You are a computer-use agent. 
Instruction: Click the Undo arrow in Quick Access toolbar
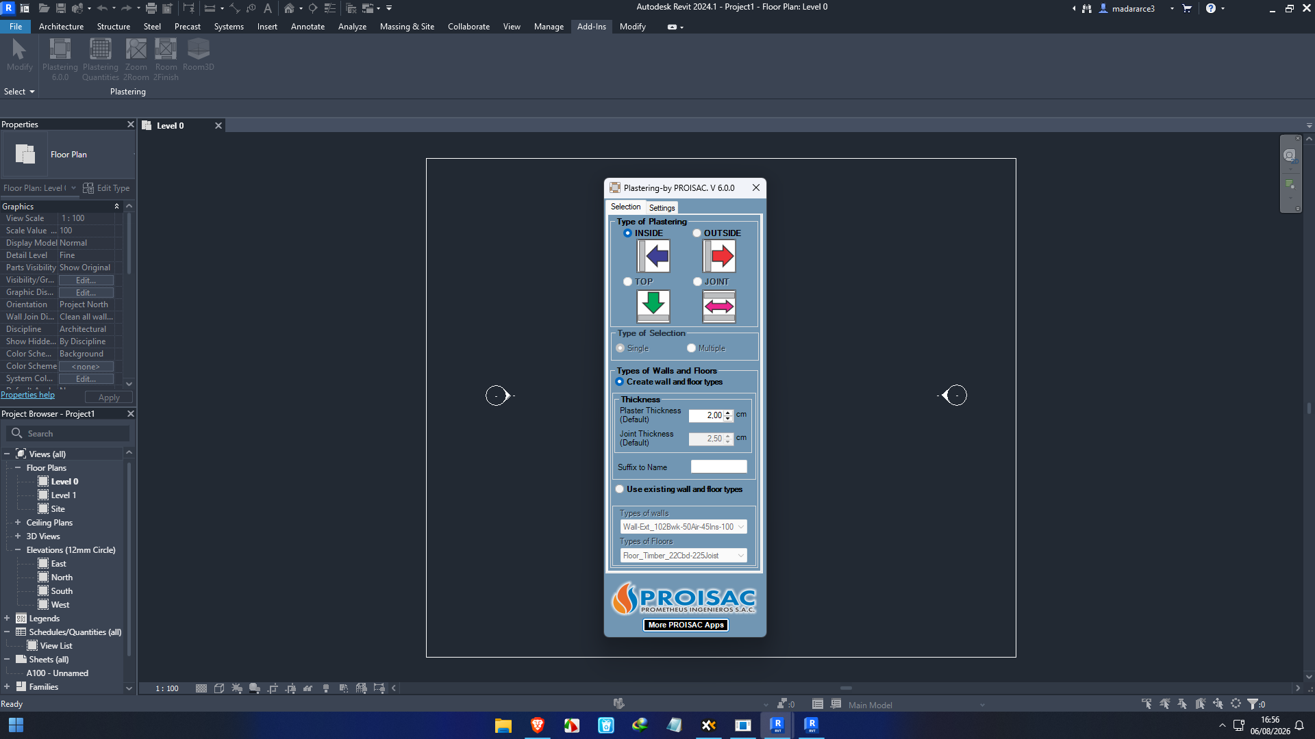click(102, 8)
